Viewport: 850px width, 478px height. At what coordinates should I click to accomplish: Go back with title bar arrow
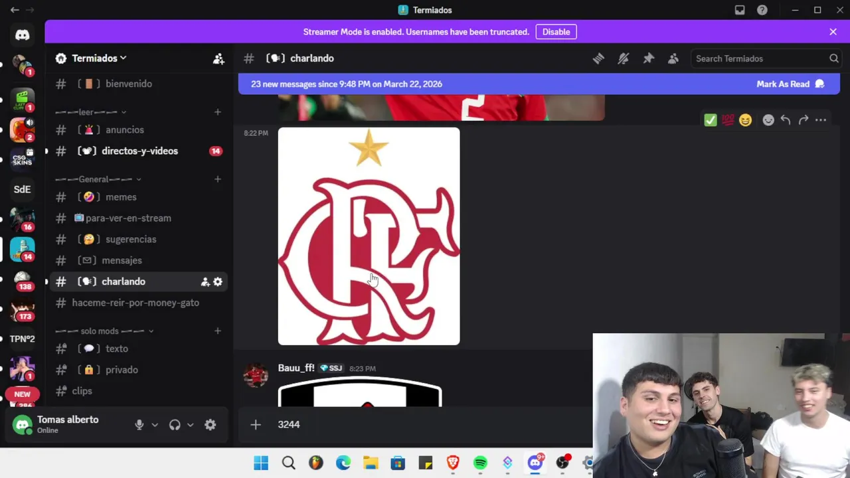(x=15, y=10)
